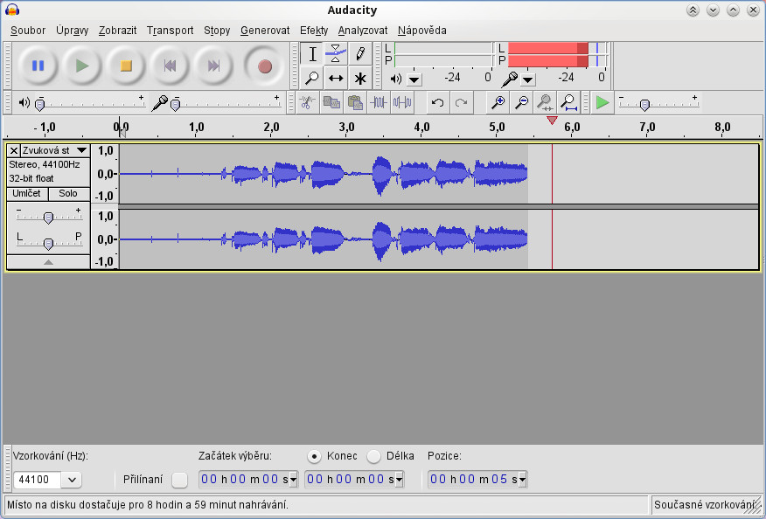Close the track with its X button
Viewport: 766px width, 519px height.
pos(14,150)
